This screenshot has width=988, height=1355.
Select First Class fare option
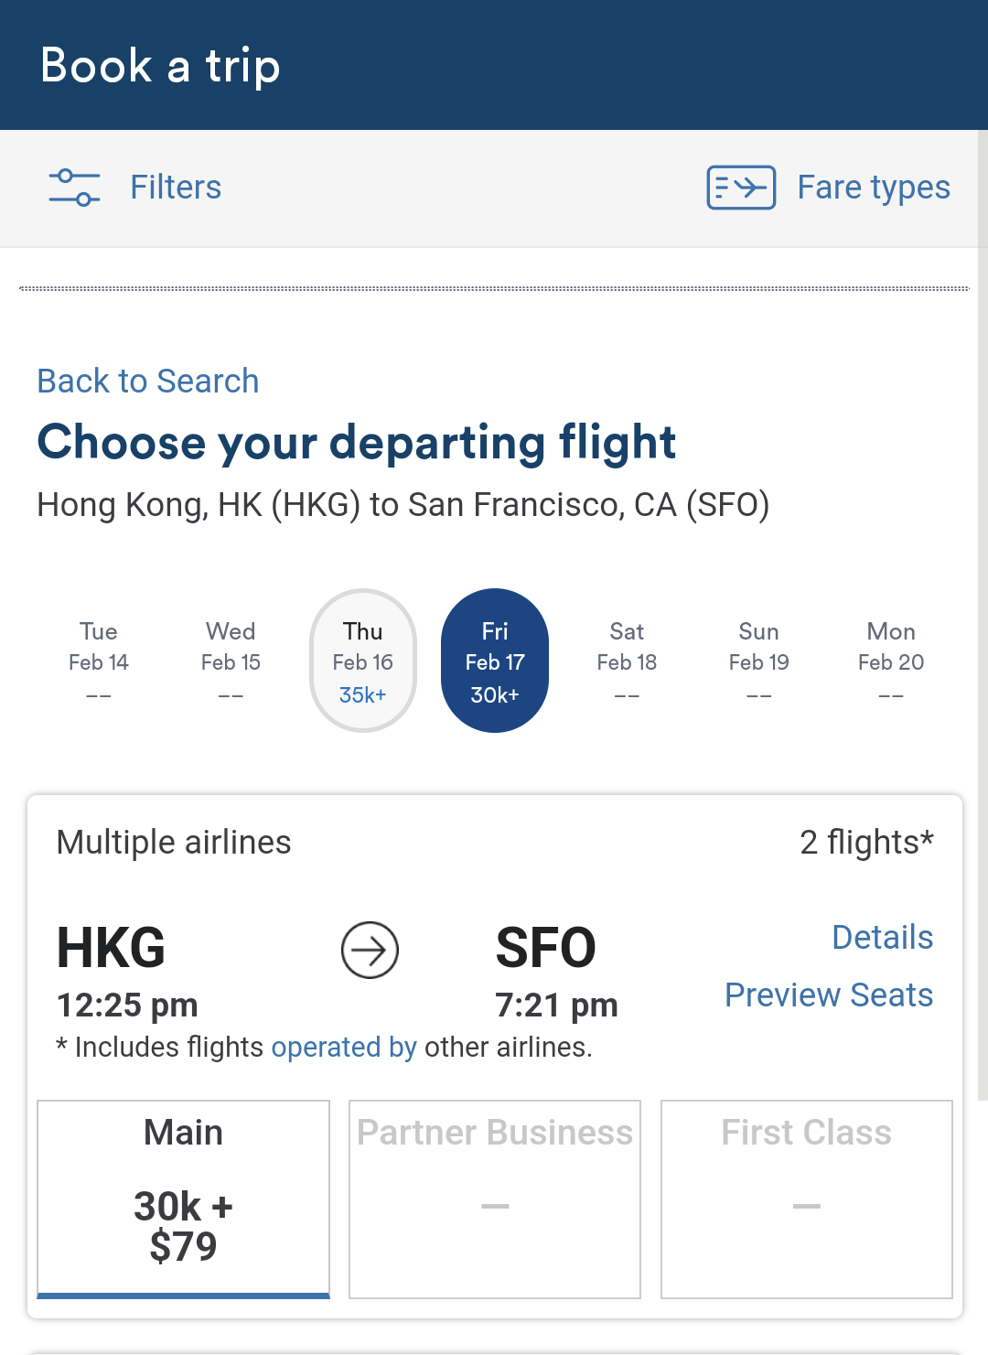click(807, 1199)
